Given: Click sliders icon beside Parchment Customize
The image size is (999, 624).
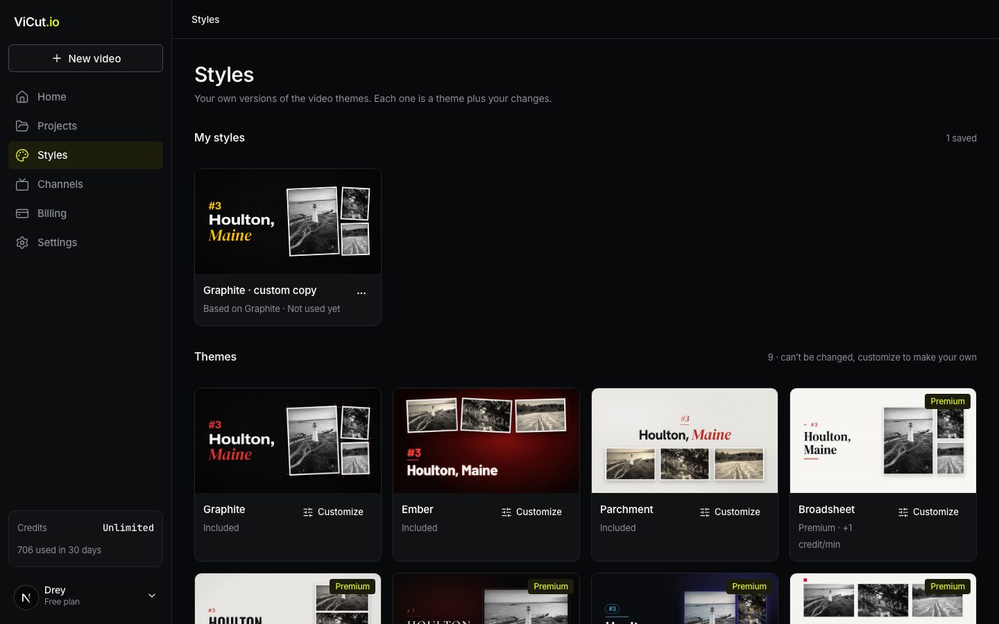Looking at the screenshot, I should point(705,512).
